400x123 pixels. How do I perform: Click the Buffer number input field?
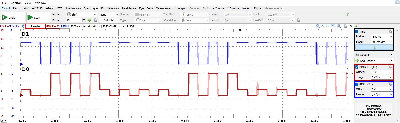[x=74, y=20]
